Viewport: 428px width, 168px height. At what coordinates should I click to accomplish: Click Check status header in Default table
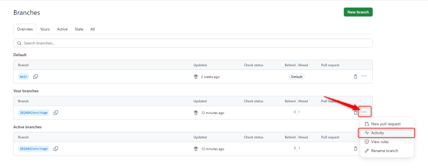tap(253, 65)
